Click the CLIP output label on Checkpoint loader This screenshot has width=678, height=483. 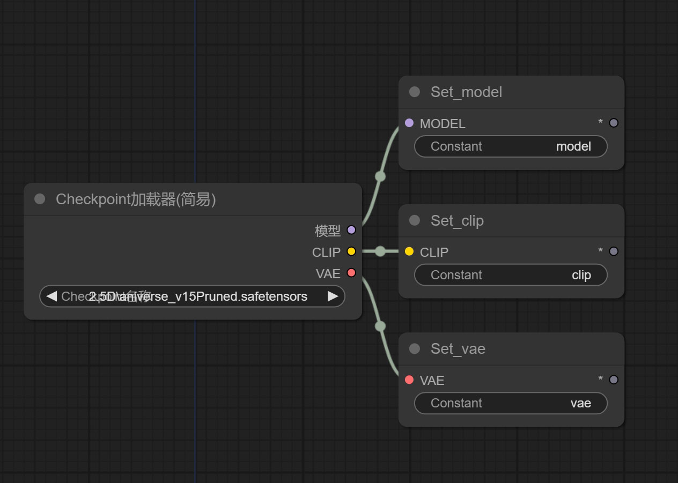click(x=326, y=252)
